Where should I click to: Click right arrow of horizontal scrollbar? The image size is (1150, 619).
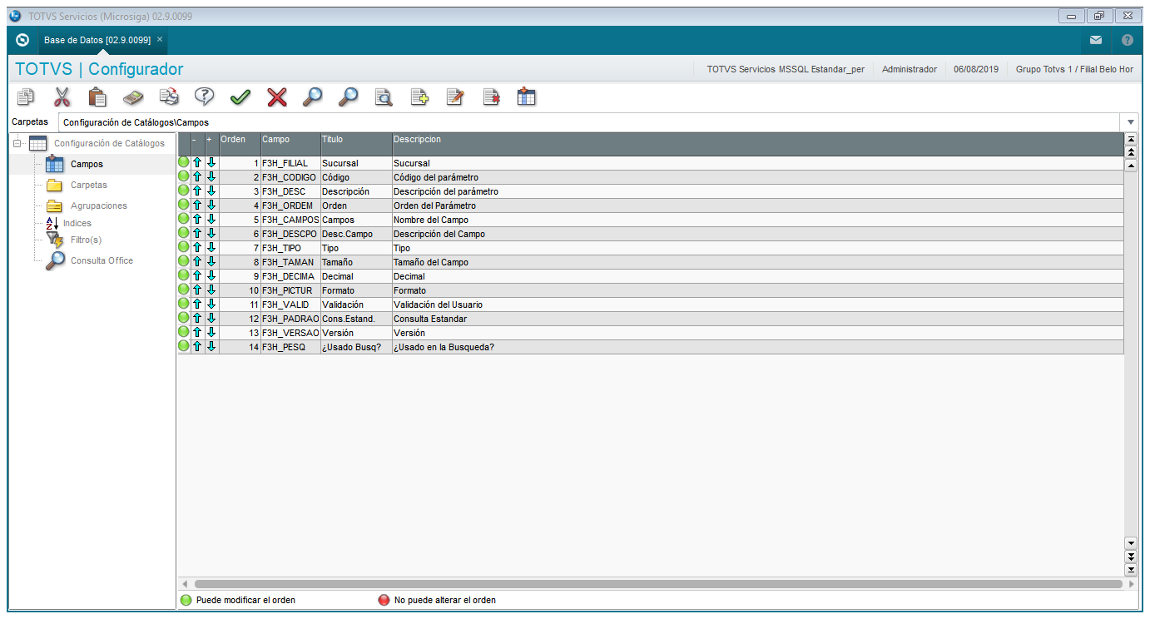[1131, 584]
